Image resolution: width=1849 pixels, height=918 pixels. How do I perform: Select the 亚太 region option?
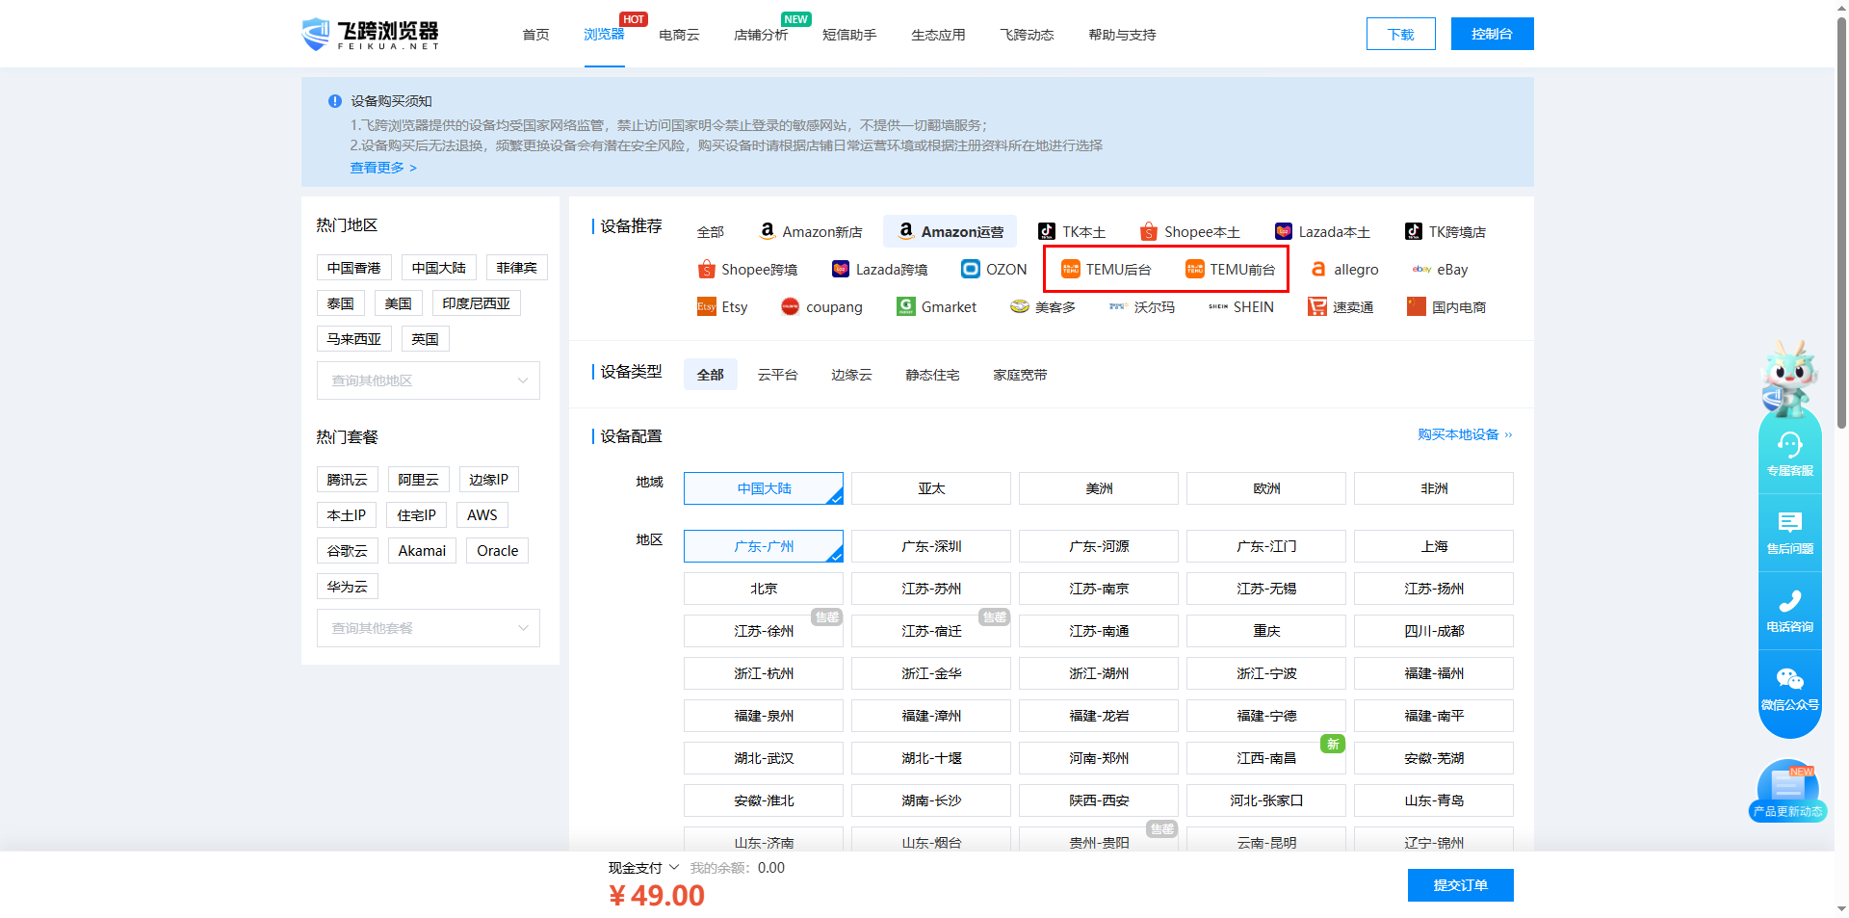pos(930,488)
